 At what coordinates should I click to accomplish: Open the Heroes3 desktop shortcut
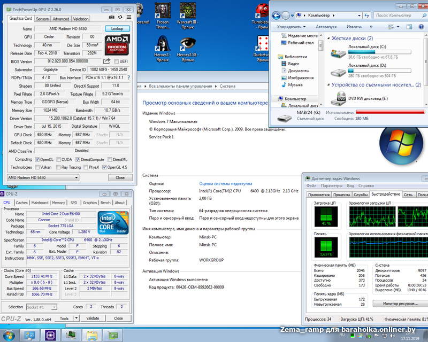(x=163, y=49)
